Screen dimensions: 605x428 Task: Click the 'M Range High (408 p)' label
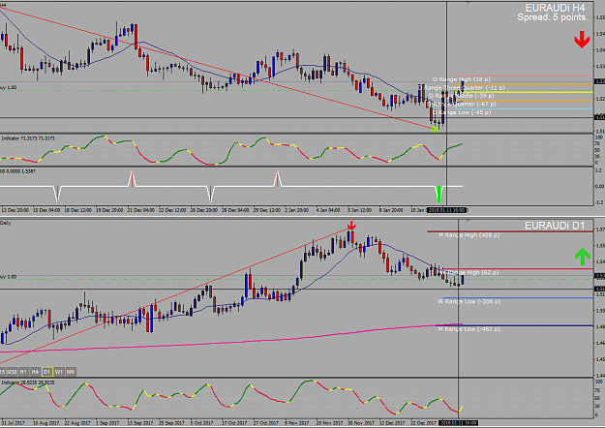click(469, 234)
